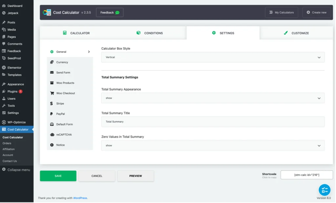
Task: Click the Total Summary Title input field
Action: coord(213,122)
